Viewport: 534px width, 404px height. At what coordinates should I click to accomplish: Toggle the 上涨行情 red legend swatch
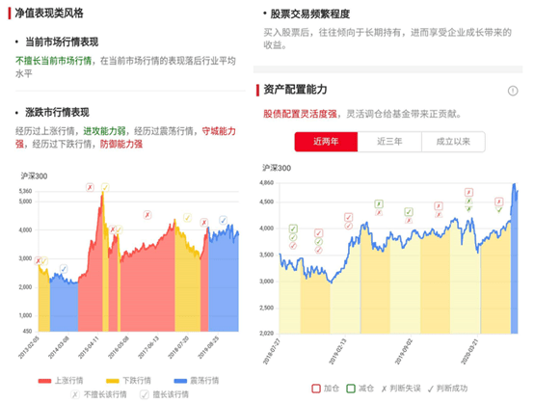point(44,381)
